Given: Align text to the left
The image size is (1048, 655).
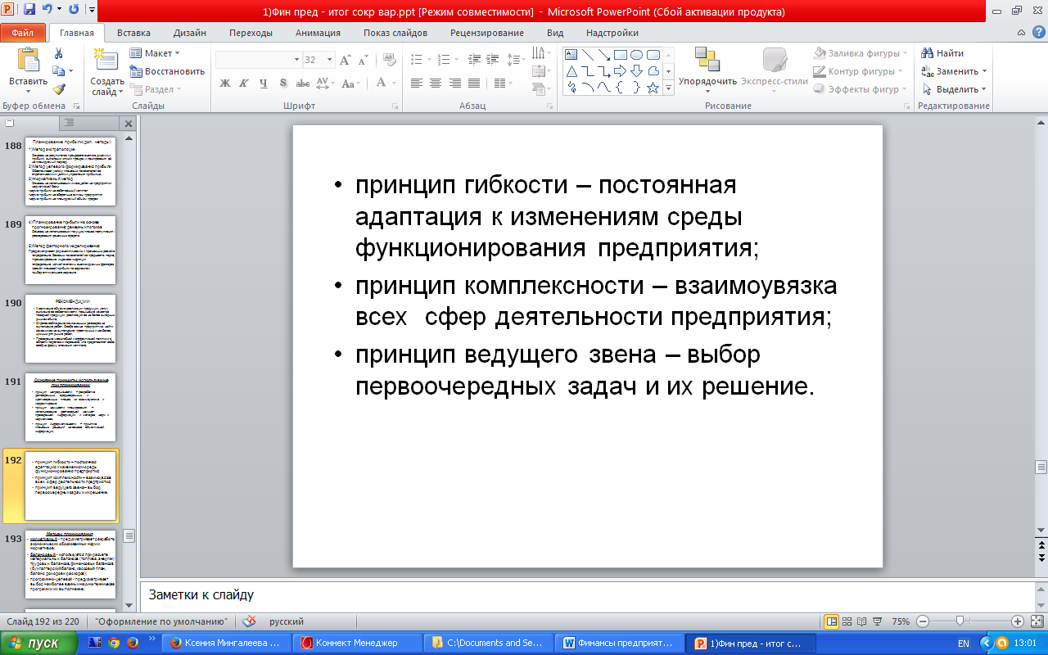Looking at the screenshot, I should pos(417,83).
